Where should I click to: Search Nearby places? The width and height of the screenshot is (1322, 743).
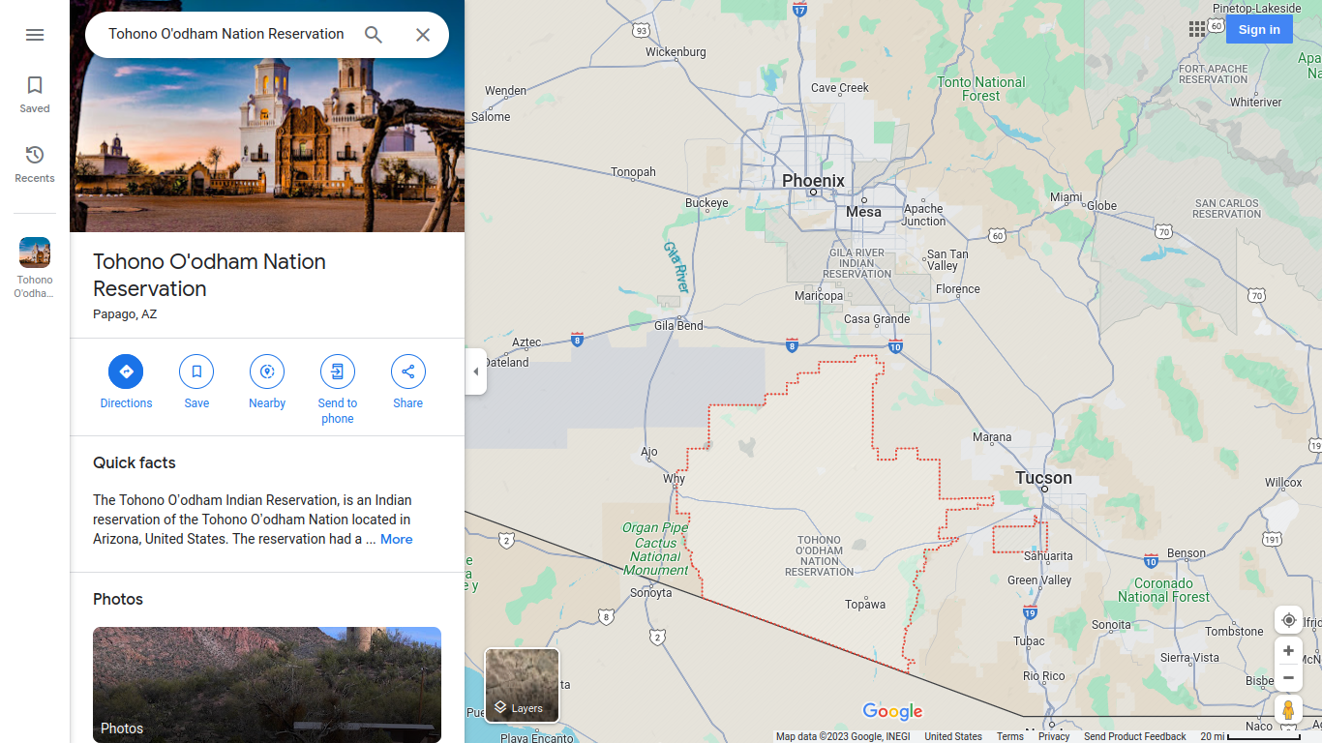267,382
